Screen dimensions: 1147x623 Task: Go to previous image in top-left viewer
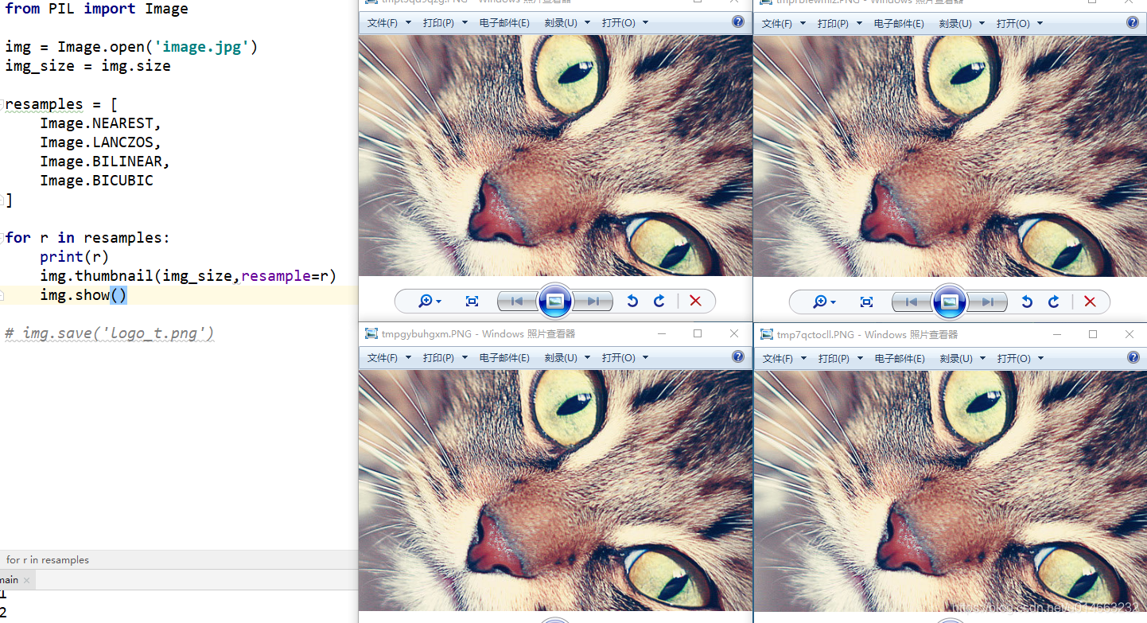point(517,301)
